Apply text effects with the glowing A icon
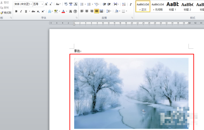This screenshot has height=130, width=204. (49, 11)
